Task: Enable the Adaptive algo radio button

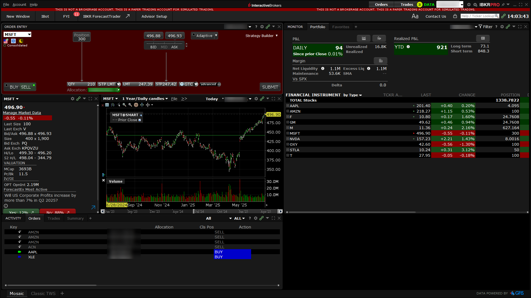Action: pyautogui.click(x=194, y=35)
